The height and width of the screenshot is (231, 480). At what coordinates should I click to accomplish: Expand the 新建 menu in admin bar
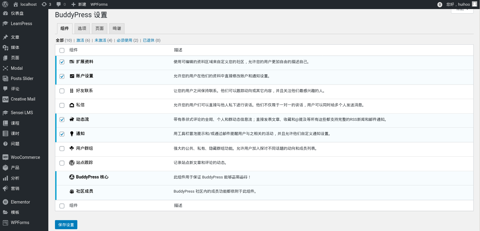coord(79,4)
